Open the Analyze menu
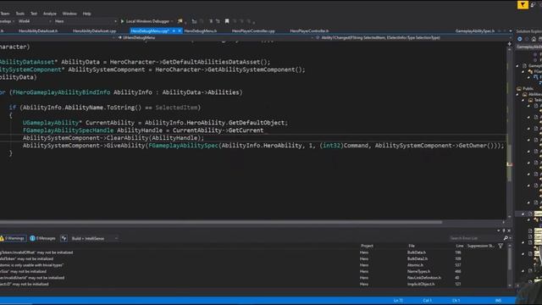The image size is (542, 305). tap(50, 14)
